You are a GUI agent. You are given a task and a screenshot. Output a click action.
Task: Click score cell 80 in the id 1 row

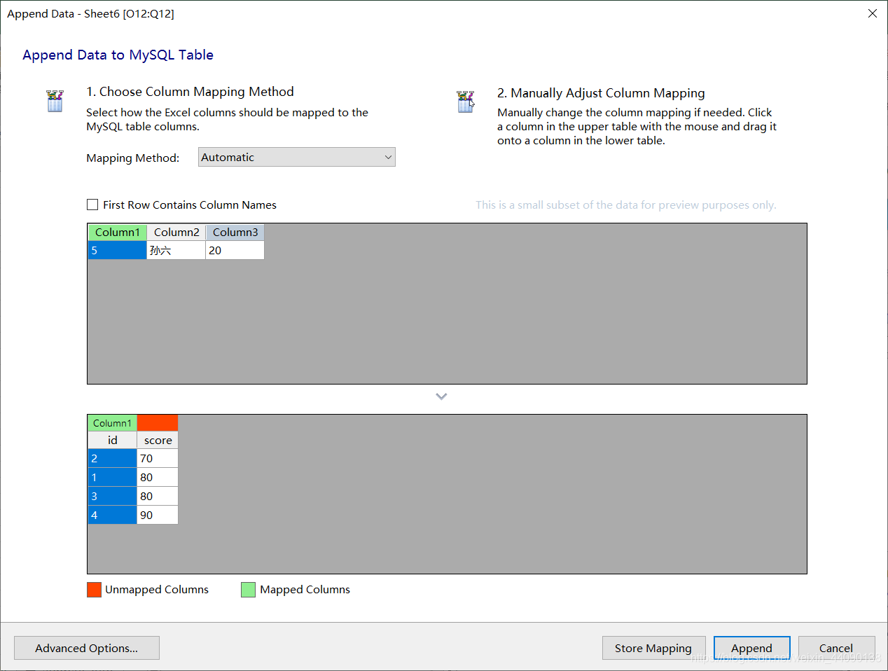point(158,477)
